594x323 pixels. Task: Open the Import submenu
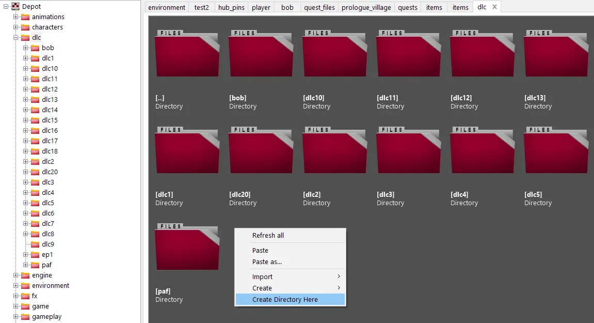pyautogui.click(x=262, y=276)
